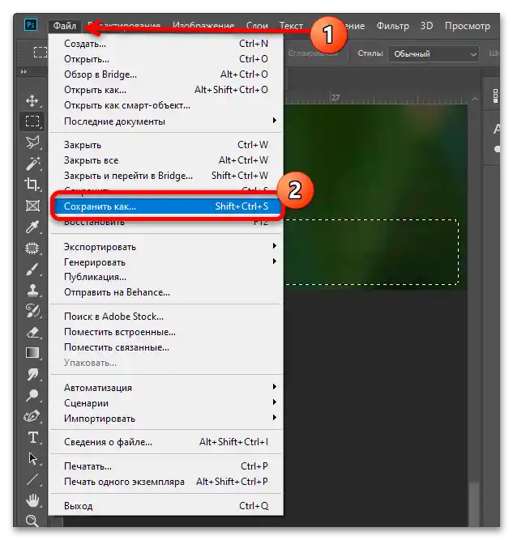Open the Слои menu
This screenshot has height=540, width=513.
point(257,26)
